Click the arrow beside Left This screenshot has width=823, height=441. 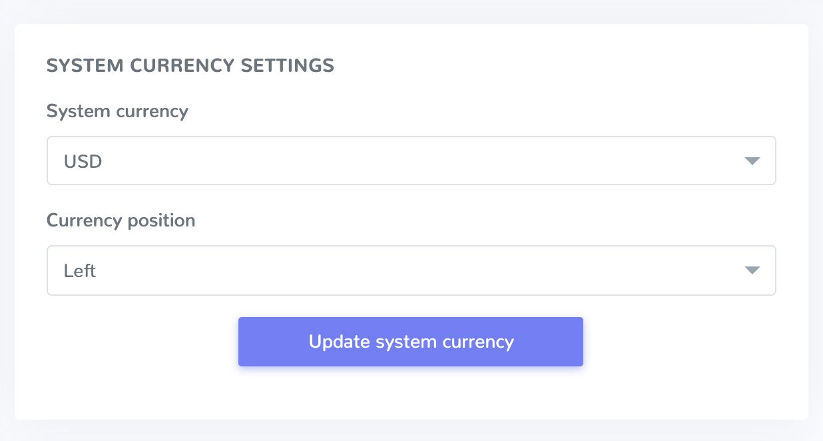click(x=752, y=270)
